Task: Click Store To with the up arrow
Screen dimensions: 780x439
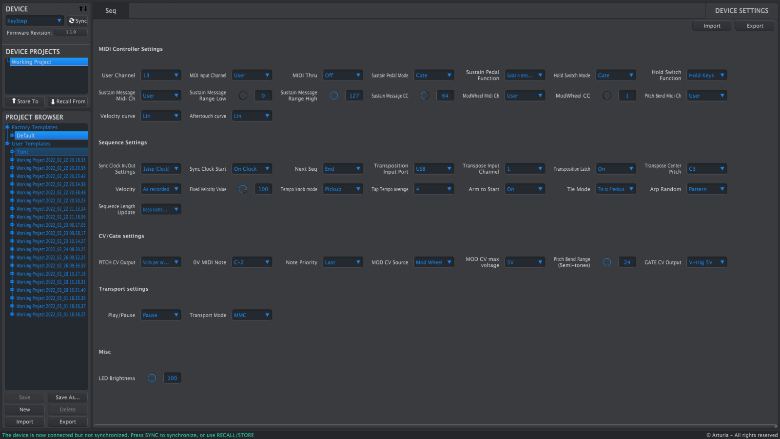Action: pyautogui.click(x=25, y=101)
